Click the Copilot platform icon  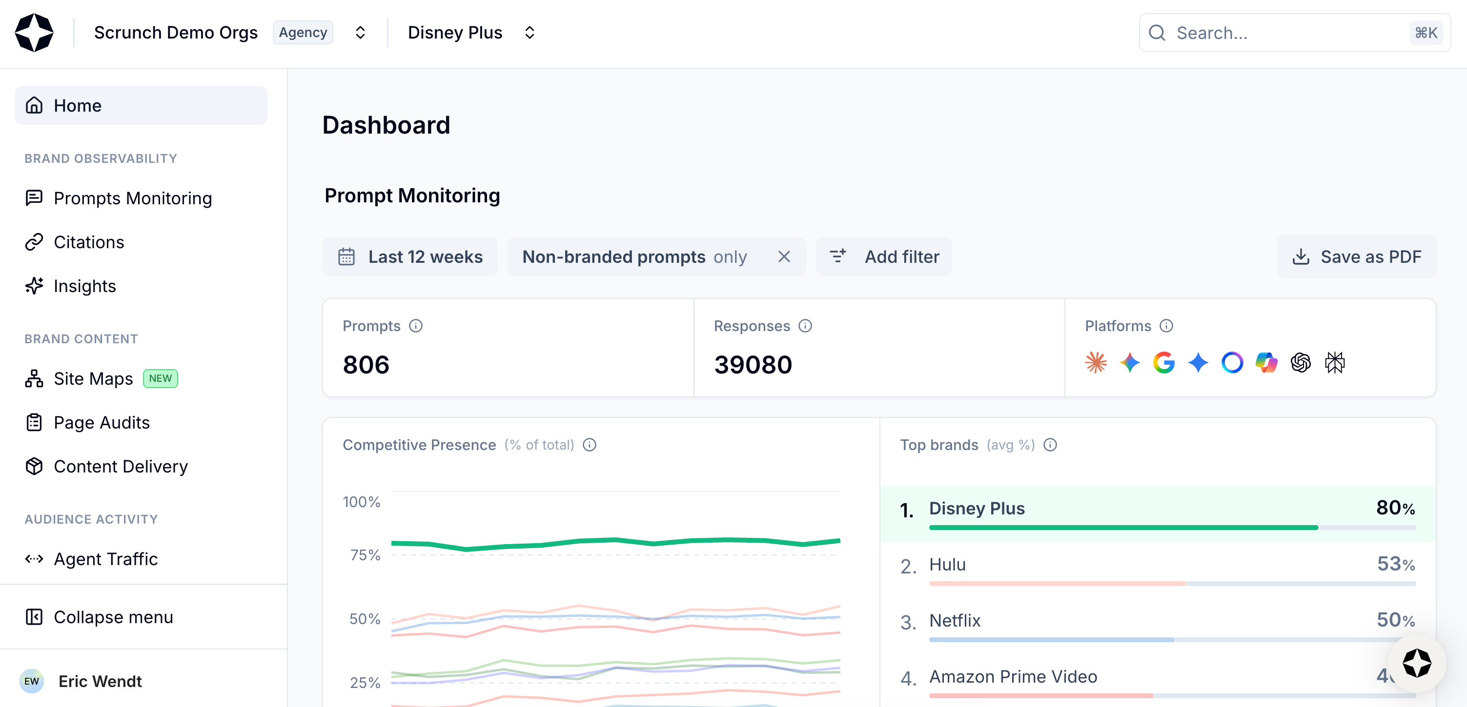tap(1266, 362)
